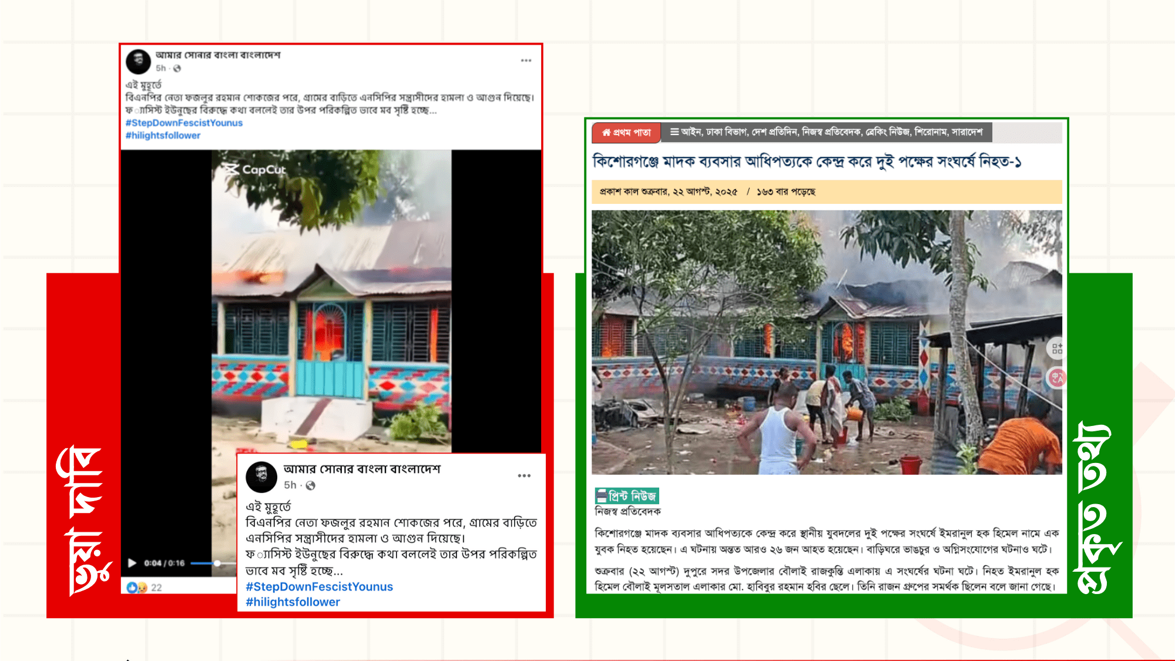1175x661 pixels.
Task: Click the video progress bar handle
Action: tap(217, 563)
